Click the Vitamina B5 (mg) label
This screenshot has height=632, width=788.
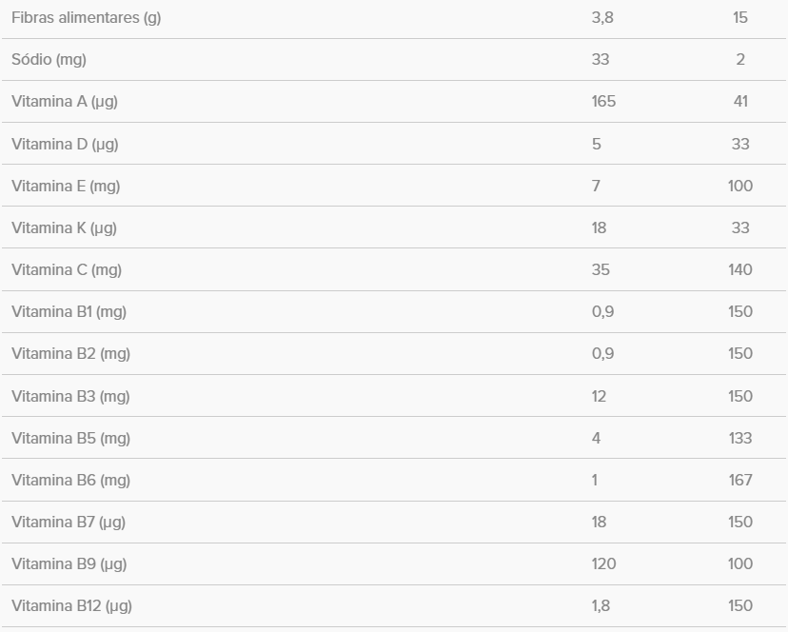(x=70, y=438)
